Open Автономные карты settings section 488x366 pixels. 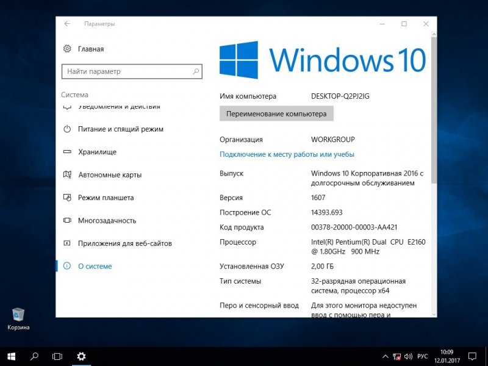pyautogui.click(x=110, y=175)
